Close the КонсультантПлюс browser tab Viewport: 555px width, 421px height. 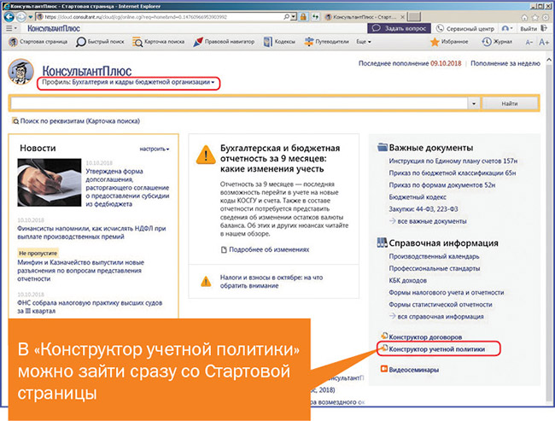click(402, 16)
